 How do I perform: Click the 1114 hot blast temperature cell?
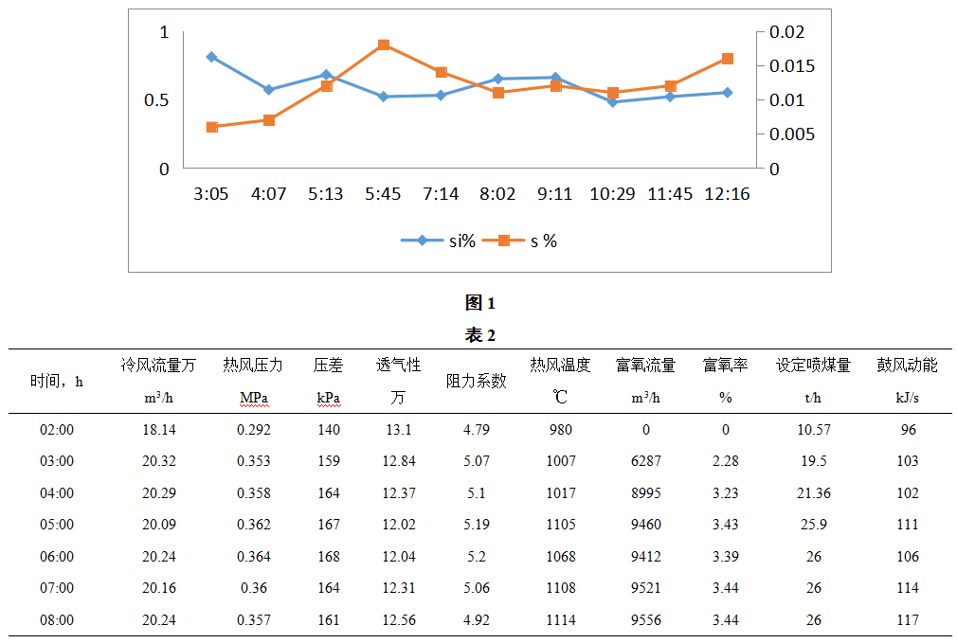561,620
